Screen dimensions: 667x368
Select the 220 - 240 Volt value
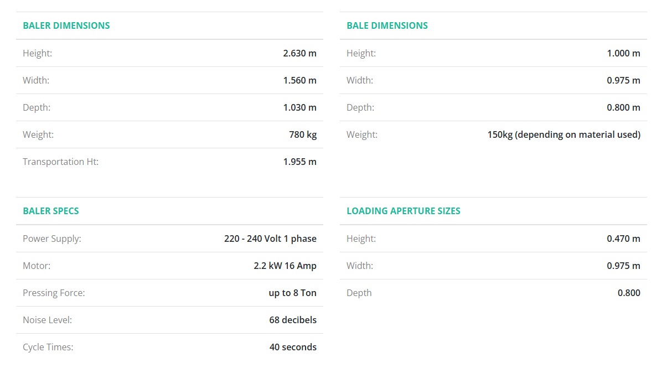tap(270, 239)
